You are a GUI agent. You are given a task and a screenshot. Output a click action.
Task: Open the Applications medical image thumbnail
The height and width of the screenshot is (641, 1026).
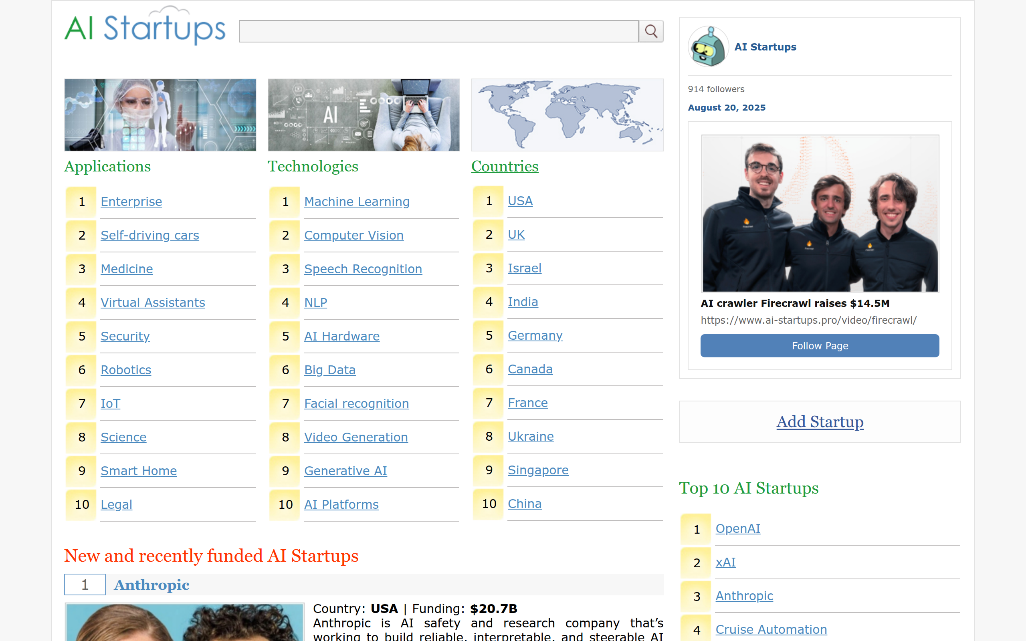pos(160,115)
